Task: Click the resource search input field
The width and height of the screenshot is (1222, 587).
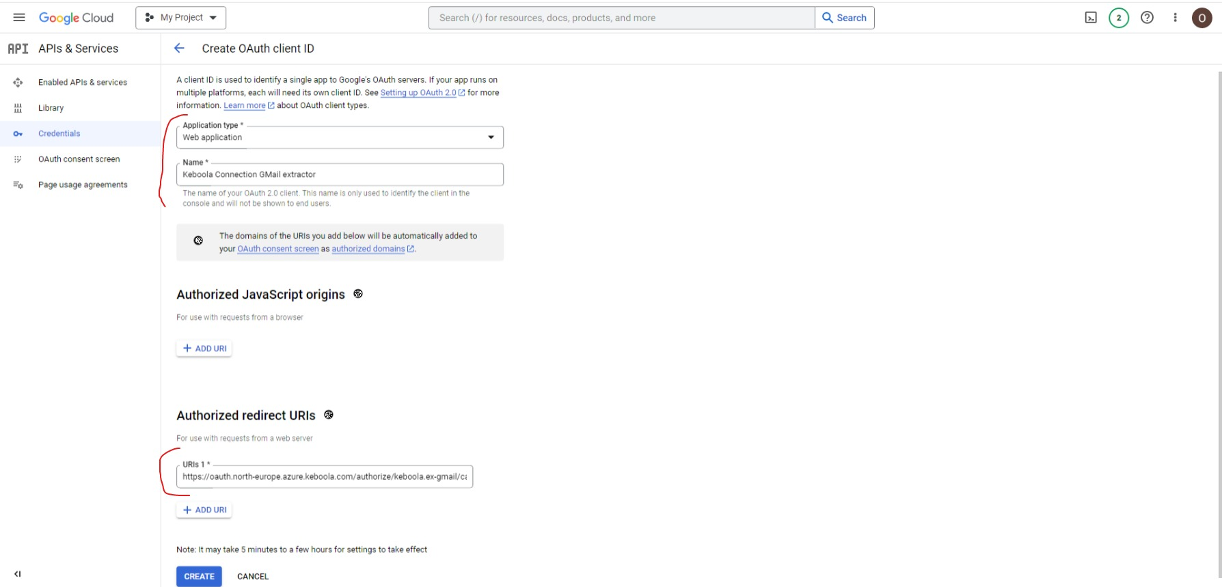Action: 621,18
